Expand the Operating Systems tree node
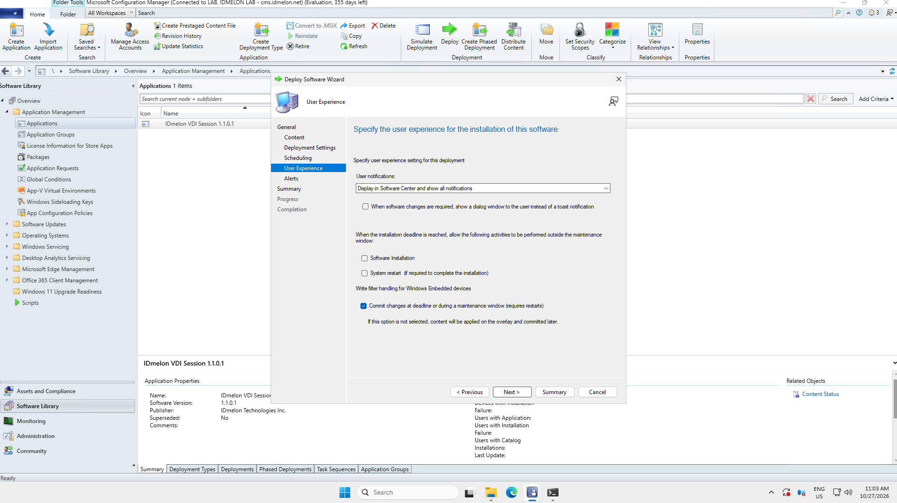Image resolution: width=897 pixels, height=503 pixels. click(7, 236)
